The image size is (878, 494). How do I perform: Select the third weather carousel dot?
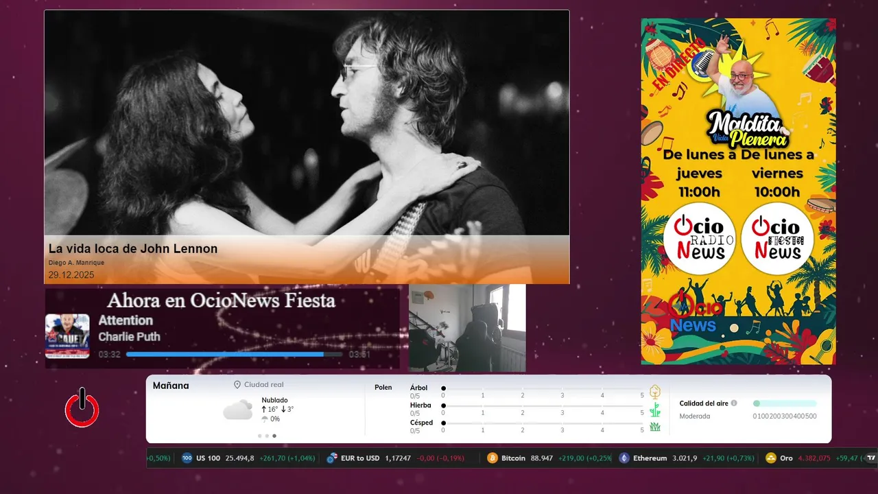(x=274, y=436)
